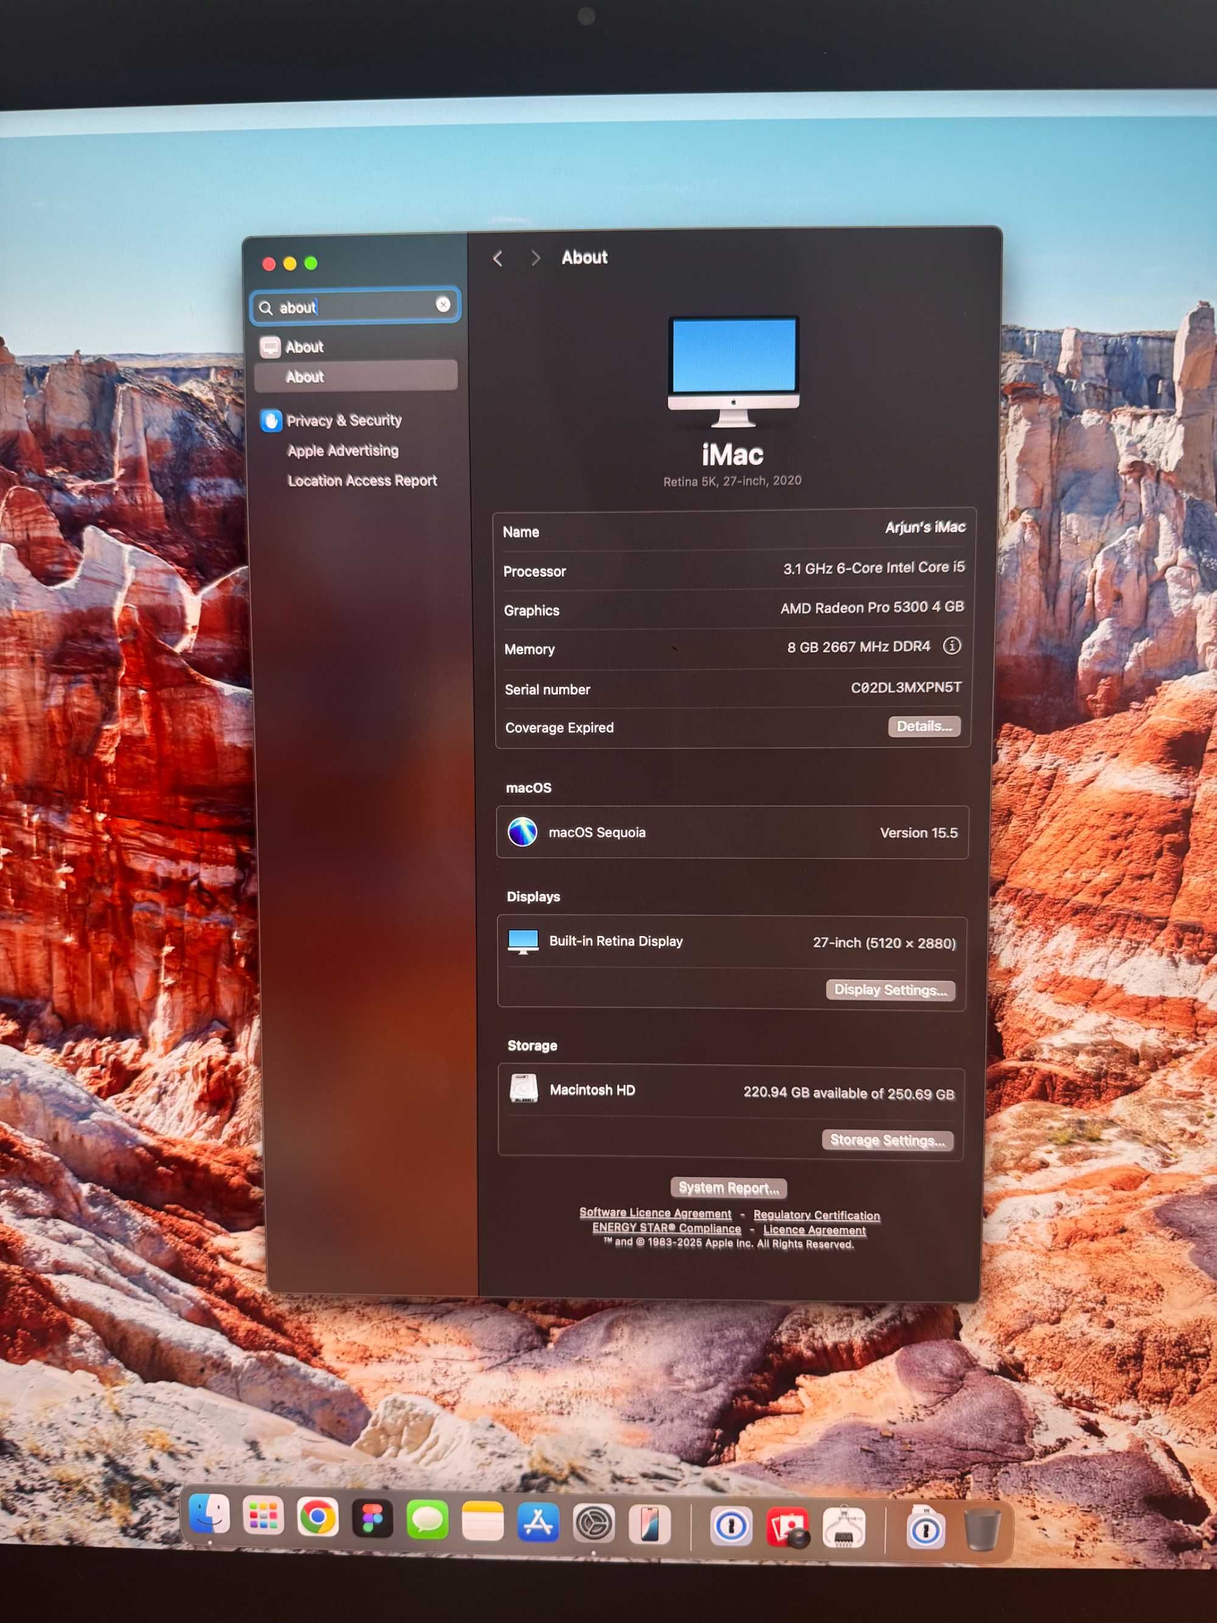This screenshot has height=1623, width=1217.
Task: Open the Trash in the Dock
Action: point(981,1529)
